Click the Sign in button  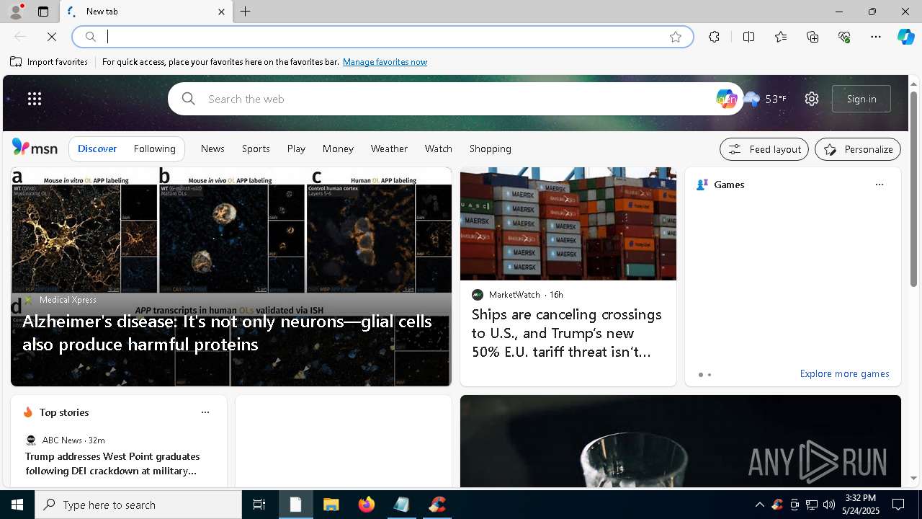coord(861,99)
